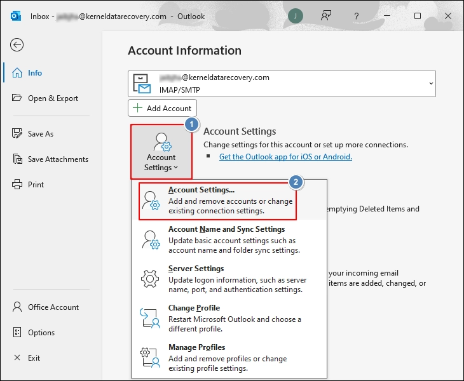Open Server Settings entry
464x381 pixels.
229,279
